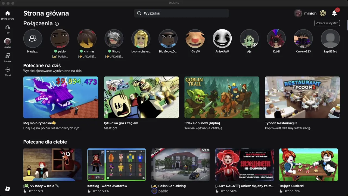Click "Wielkie wyzwania czekają" description
The width and height of the screenshot is (348, 196).
pyautogui.click(x=203, y=128)
